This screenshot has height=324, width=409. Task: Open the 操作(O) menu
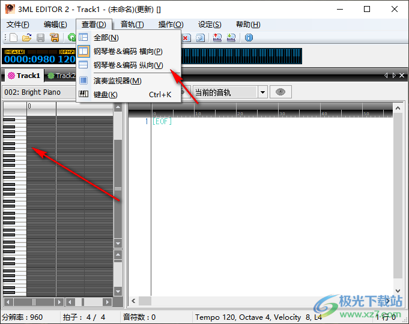[171, 25]
